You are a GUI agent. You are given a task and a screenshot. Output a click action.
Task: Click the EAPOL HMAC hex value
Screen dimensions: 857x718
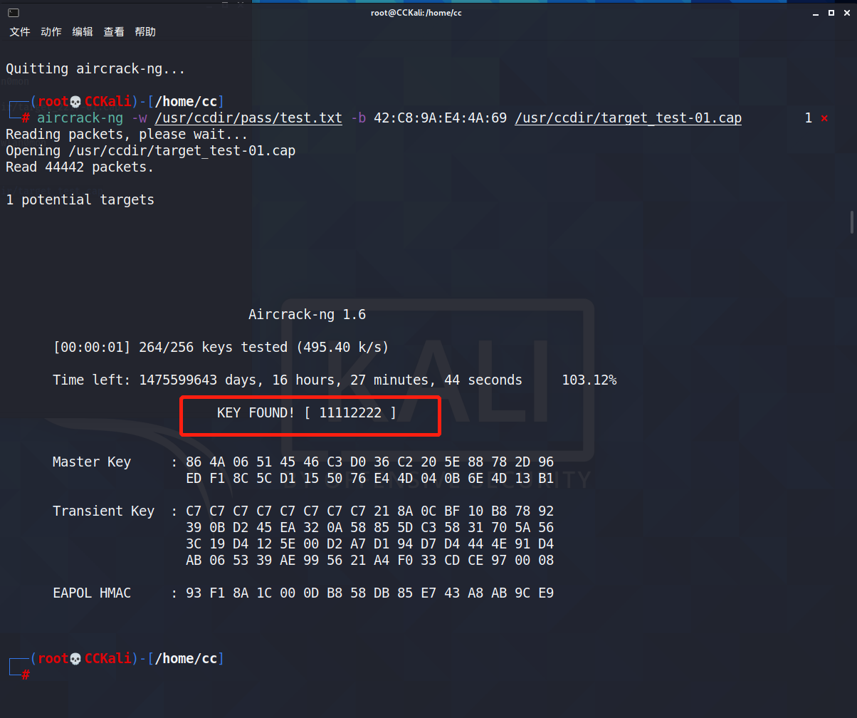(369, 593)
